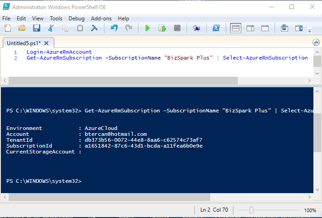Click the console horizontal scrollbar thumb

point(109,197)
